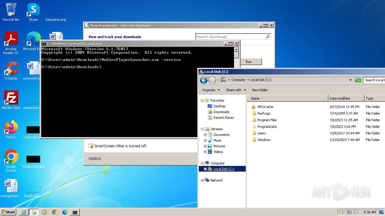Open the recent pages dropdown in Explorer
385x216 pixels.
pos(218,80)
